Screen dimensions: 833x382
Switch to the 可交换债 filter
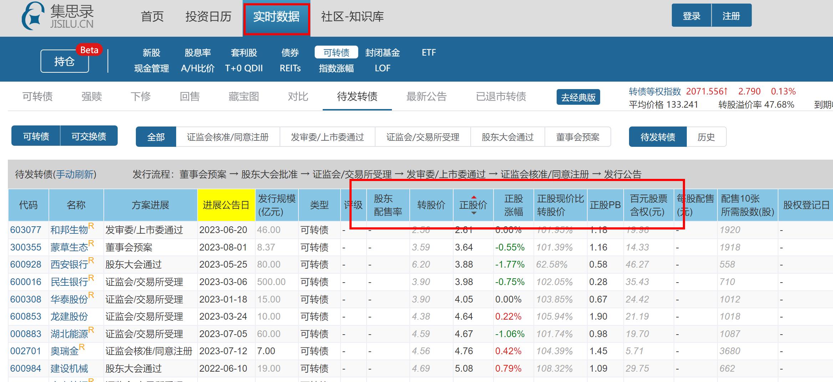(89, 136)
